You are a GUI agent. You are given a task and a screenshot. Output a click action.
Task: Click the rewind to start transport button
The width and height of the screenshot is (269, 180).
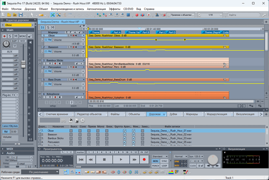coord(80,159)
